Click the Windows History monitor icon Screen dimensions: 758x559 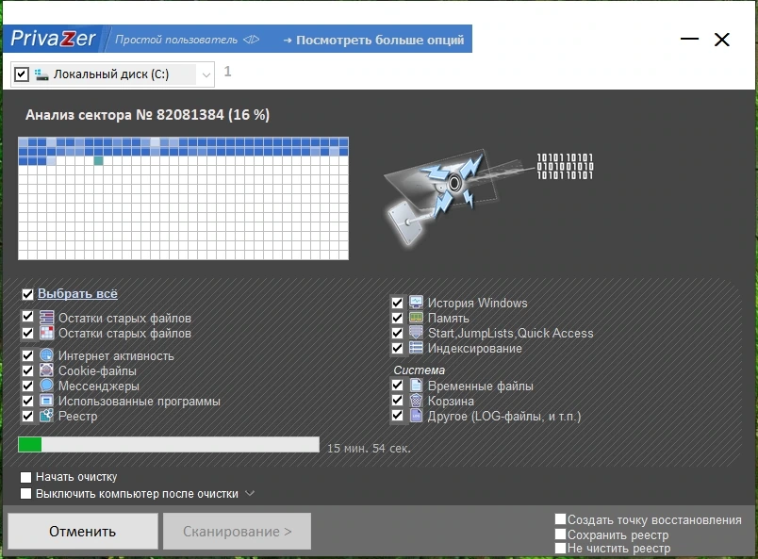tap(416, 303)
